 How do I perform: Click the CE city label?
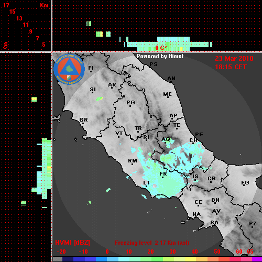199,202
